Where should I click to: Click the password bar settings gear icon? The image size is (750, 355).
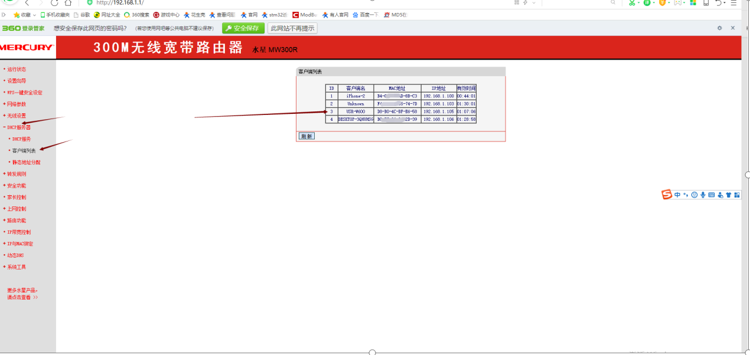click(x=719, y=28)
